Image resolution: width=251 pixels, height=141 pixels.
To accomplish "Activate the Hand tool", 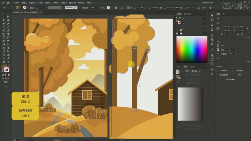I will 4,62.
